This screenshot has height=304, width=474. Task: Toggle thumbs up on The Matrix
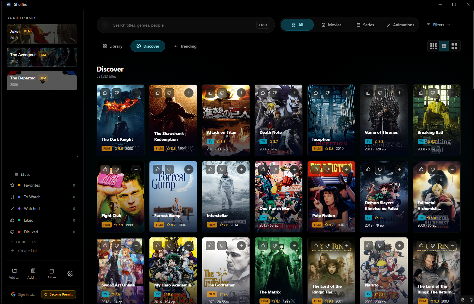pyautogui.click(x=263, y=246)
